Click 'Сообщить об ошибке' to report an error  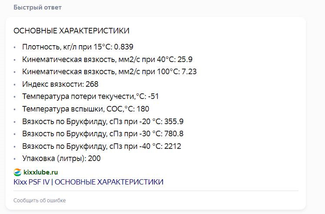click(40, 201)
